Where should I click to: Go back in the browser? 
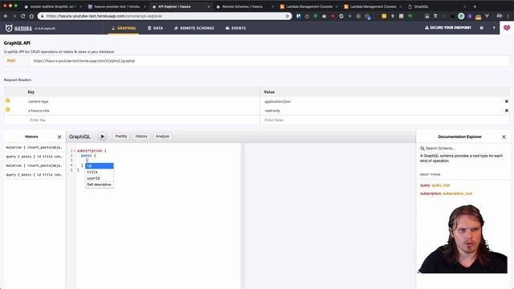[6, 16]
